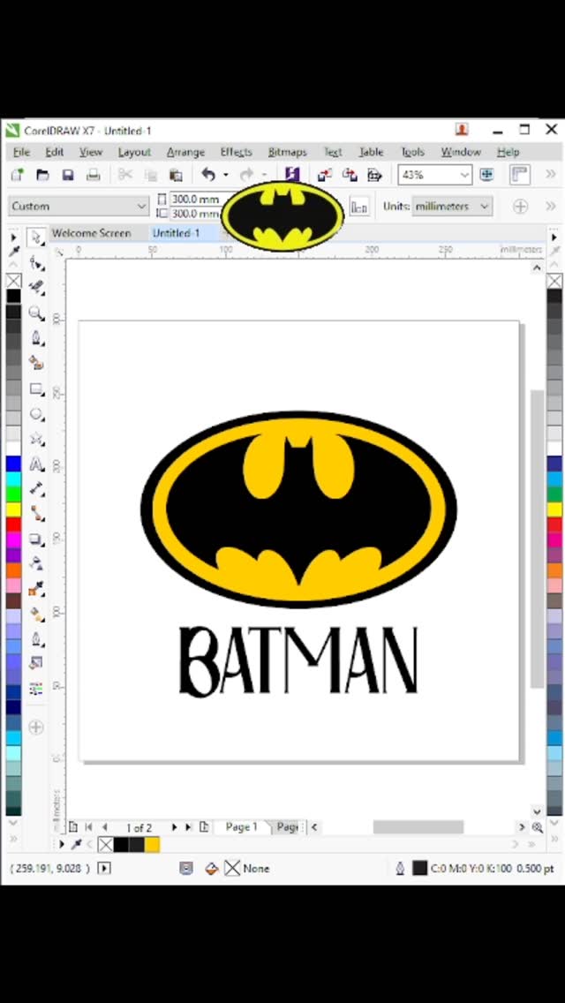Select the Text tool
This screenshot has height=1003, width=565.
36,464
